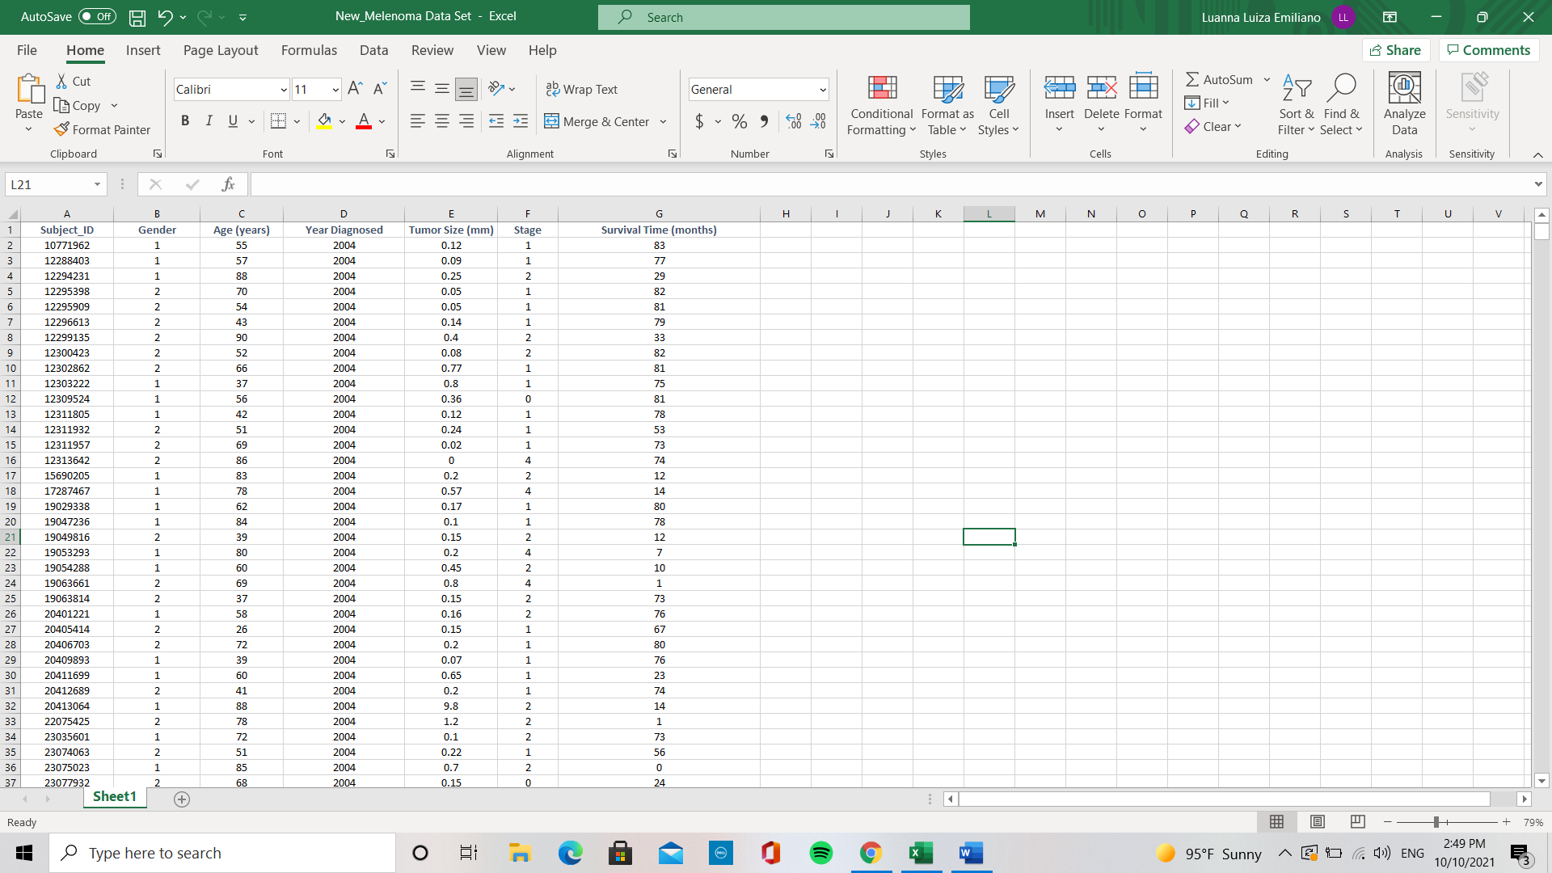Open Format as Table gallery
Screen dimensions: 1552x873
(947, 106)
